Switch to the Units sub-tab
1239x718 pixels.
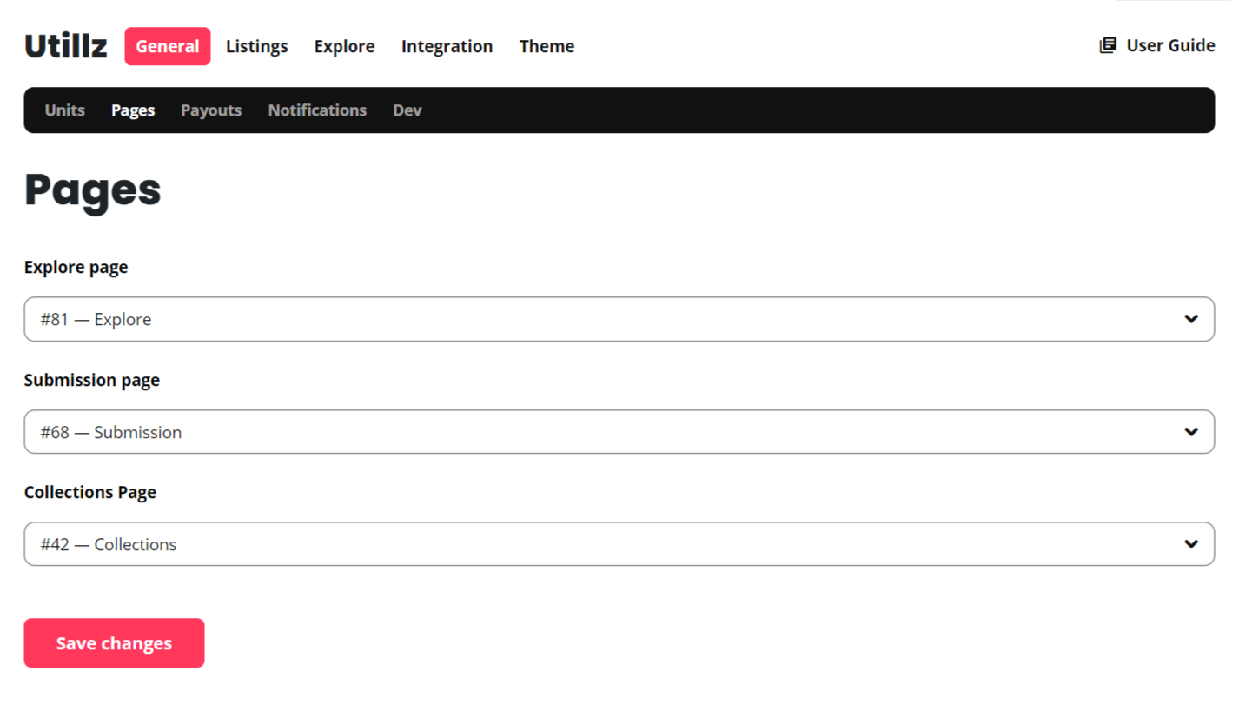click(65, 110)
